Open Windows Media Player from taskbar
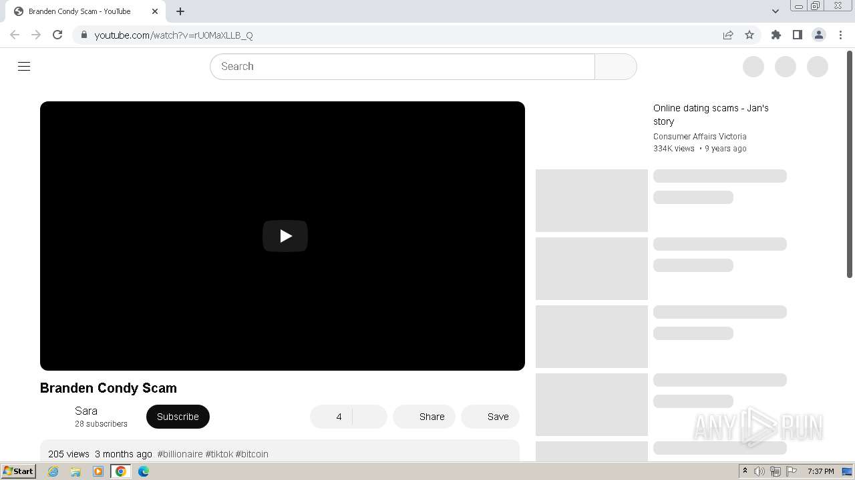 point(98,471)
